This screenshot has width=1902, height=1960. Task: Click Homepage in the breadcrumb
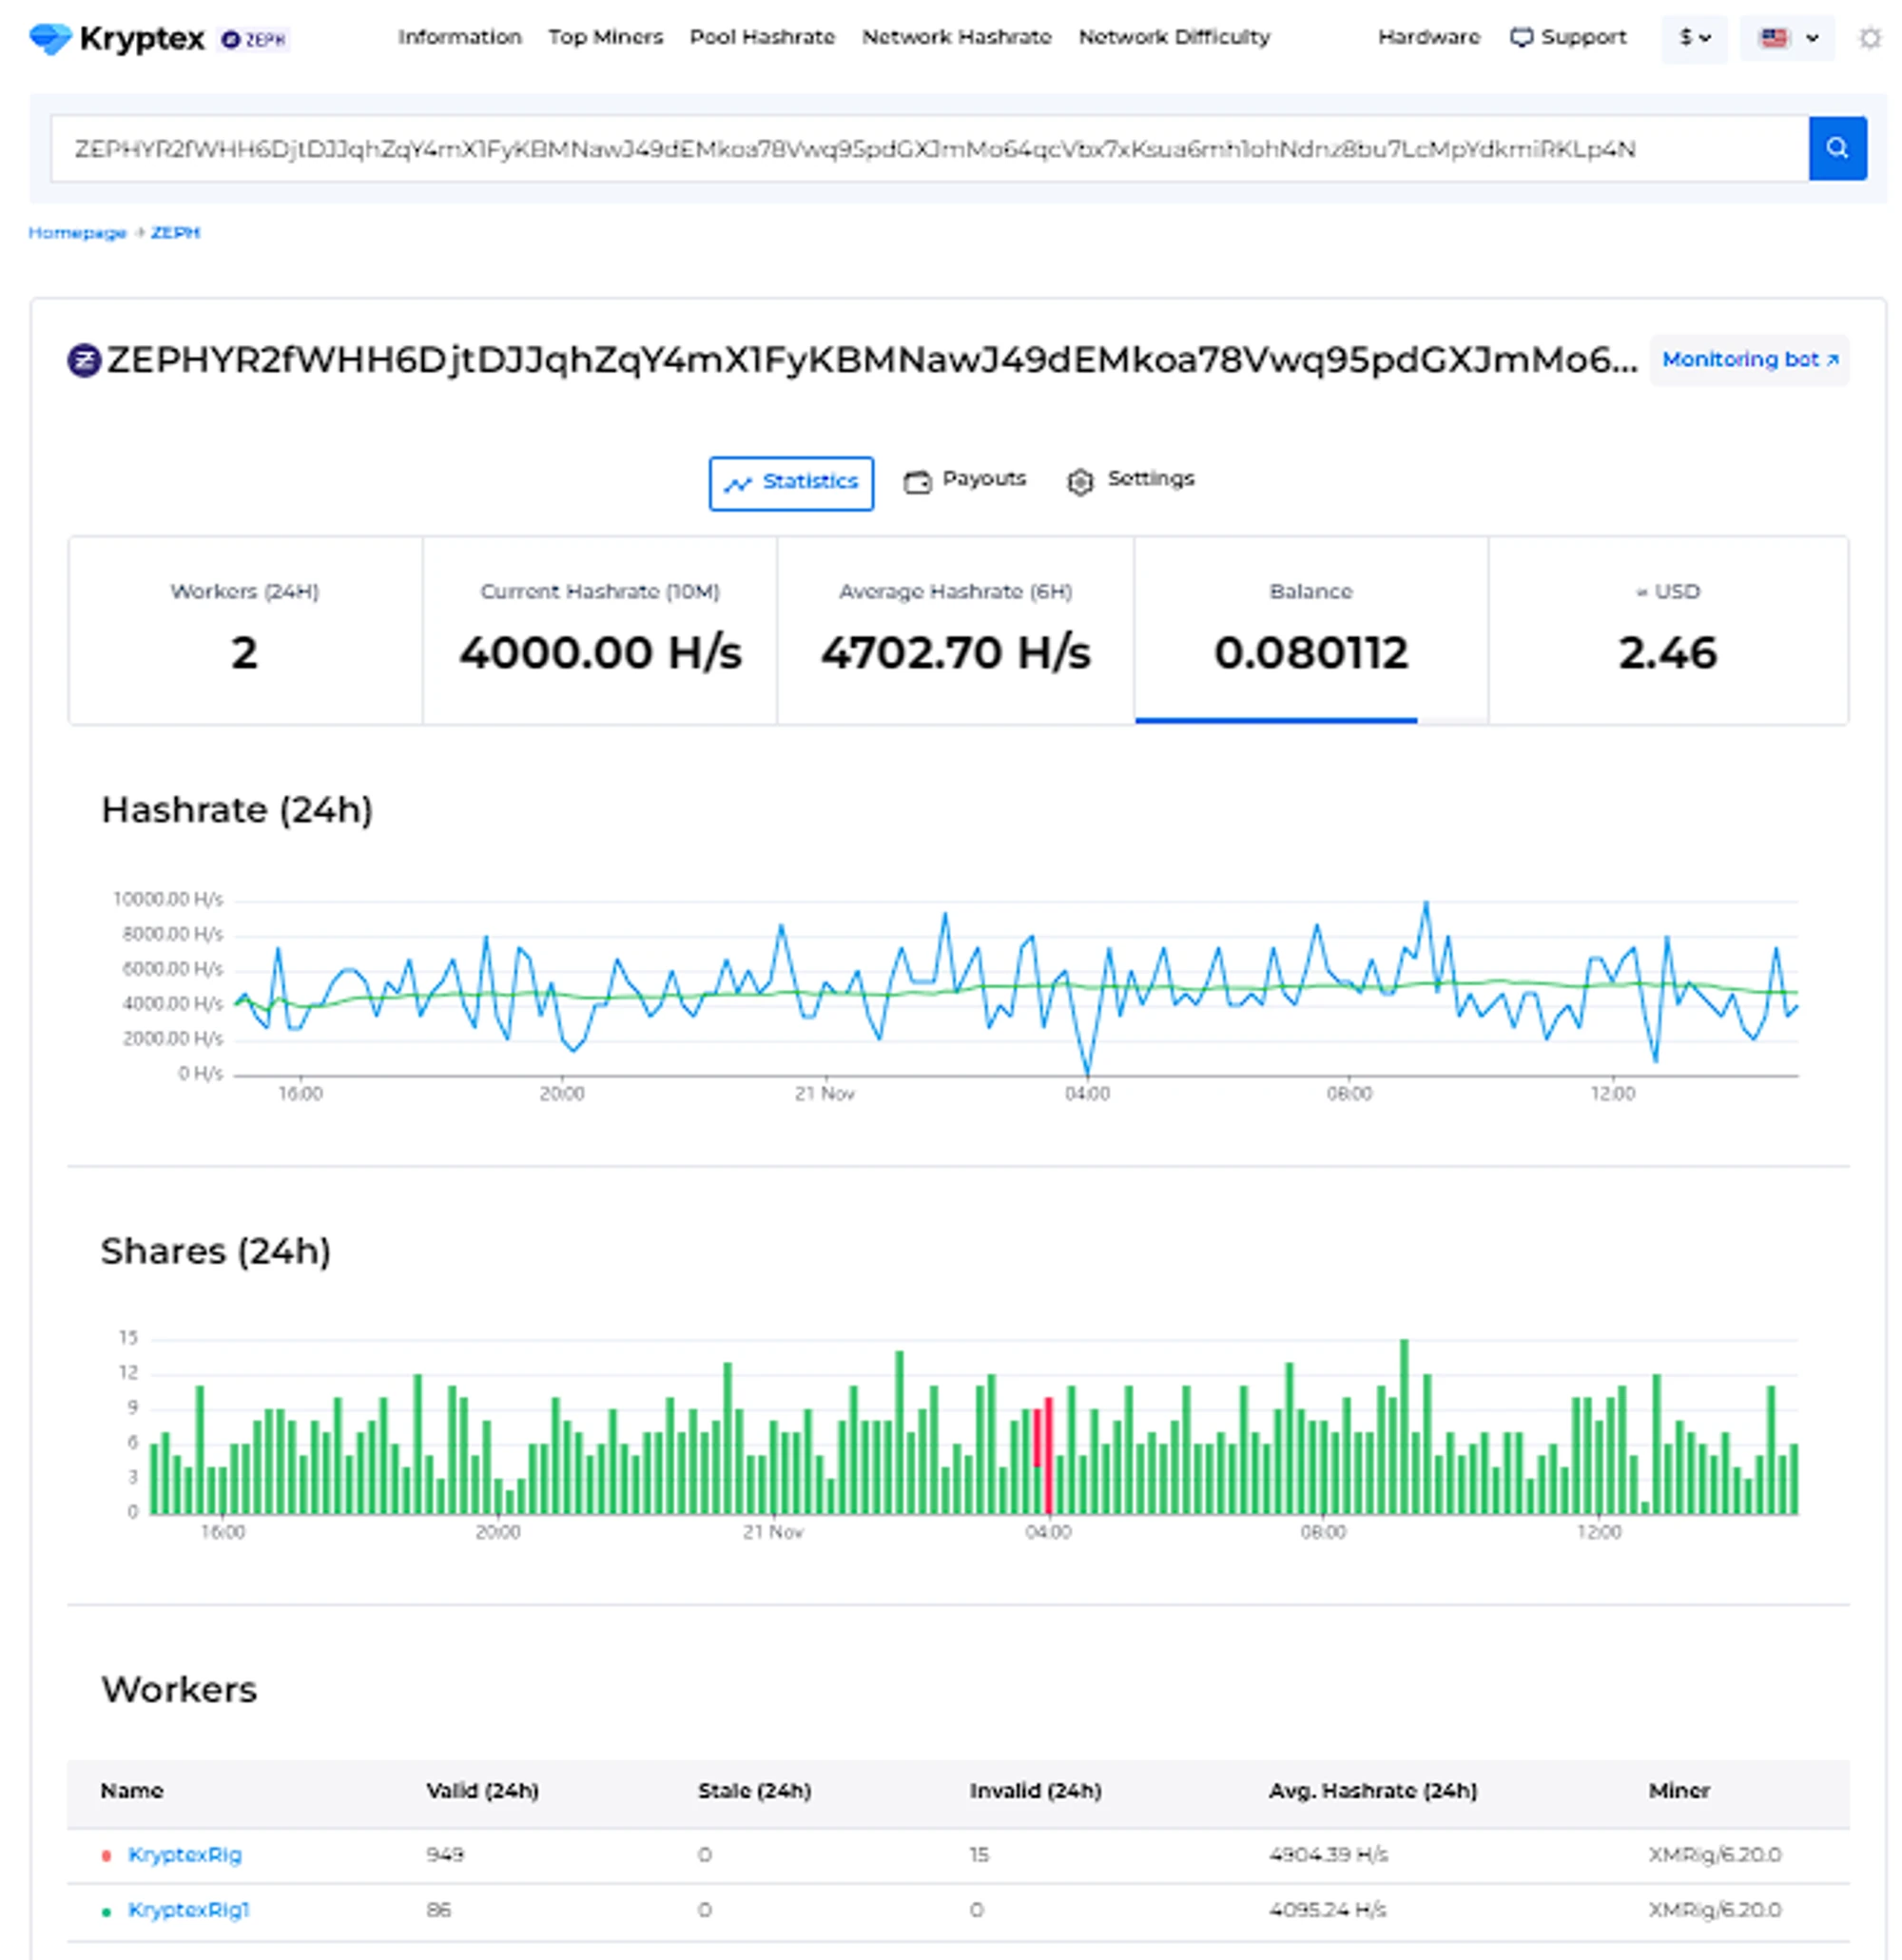(77, 232)
